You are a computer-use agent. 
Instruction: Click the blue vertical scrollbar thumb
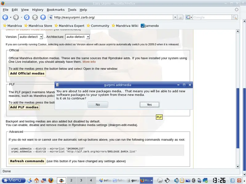pos(238,118)
